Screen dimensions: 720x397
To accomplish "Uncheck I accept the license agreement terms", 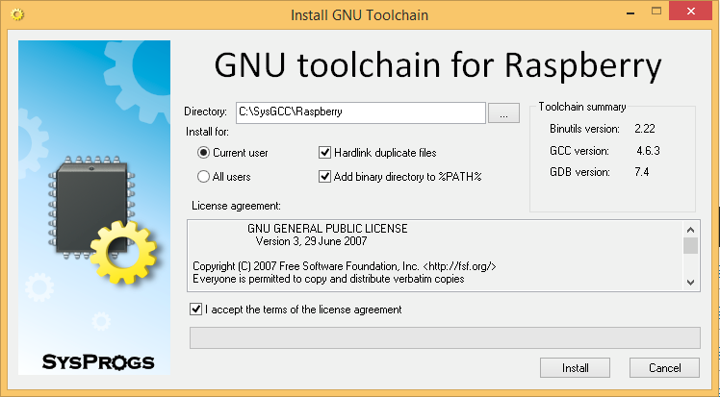I will (x=195, y=310).
